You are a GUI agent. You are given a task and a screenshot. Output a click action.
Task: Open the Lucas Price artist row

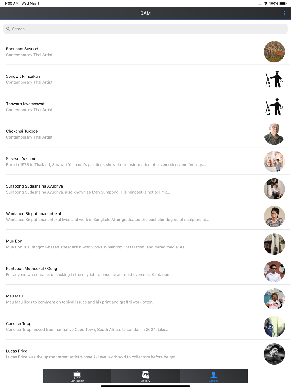coord(145,353)
